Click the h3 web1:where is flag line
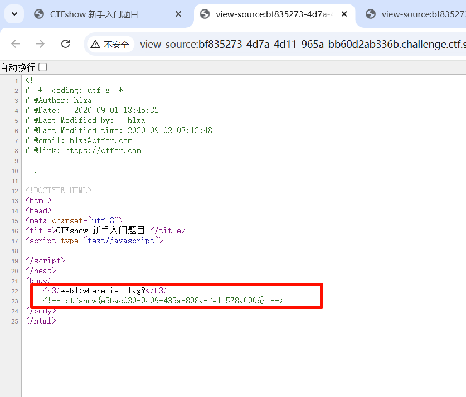 click(x=105, y=291)
